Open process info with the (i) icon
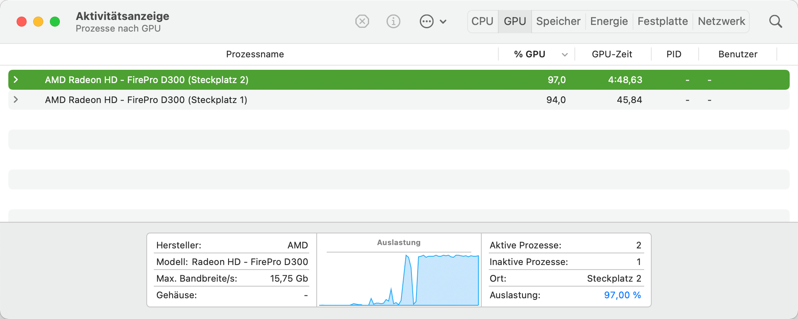The image size is (798, 319). (393, 21)
